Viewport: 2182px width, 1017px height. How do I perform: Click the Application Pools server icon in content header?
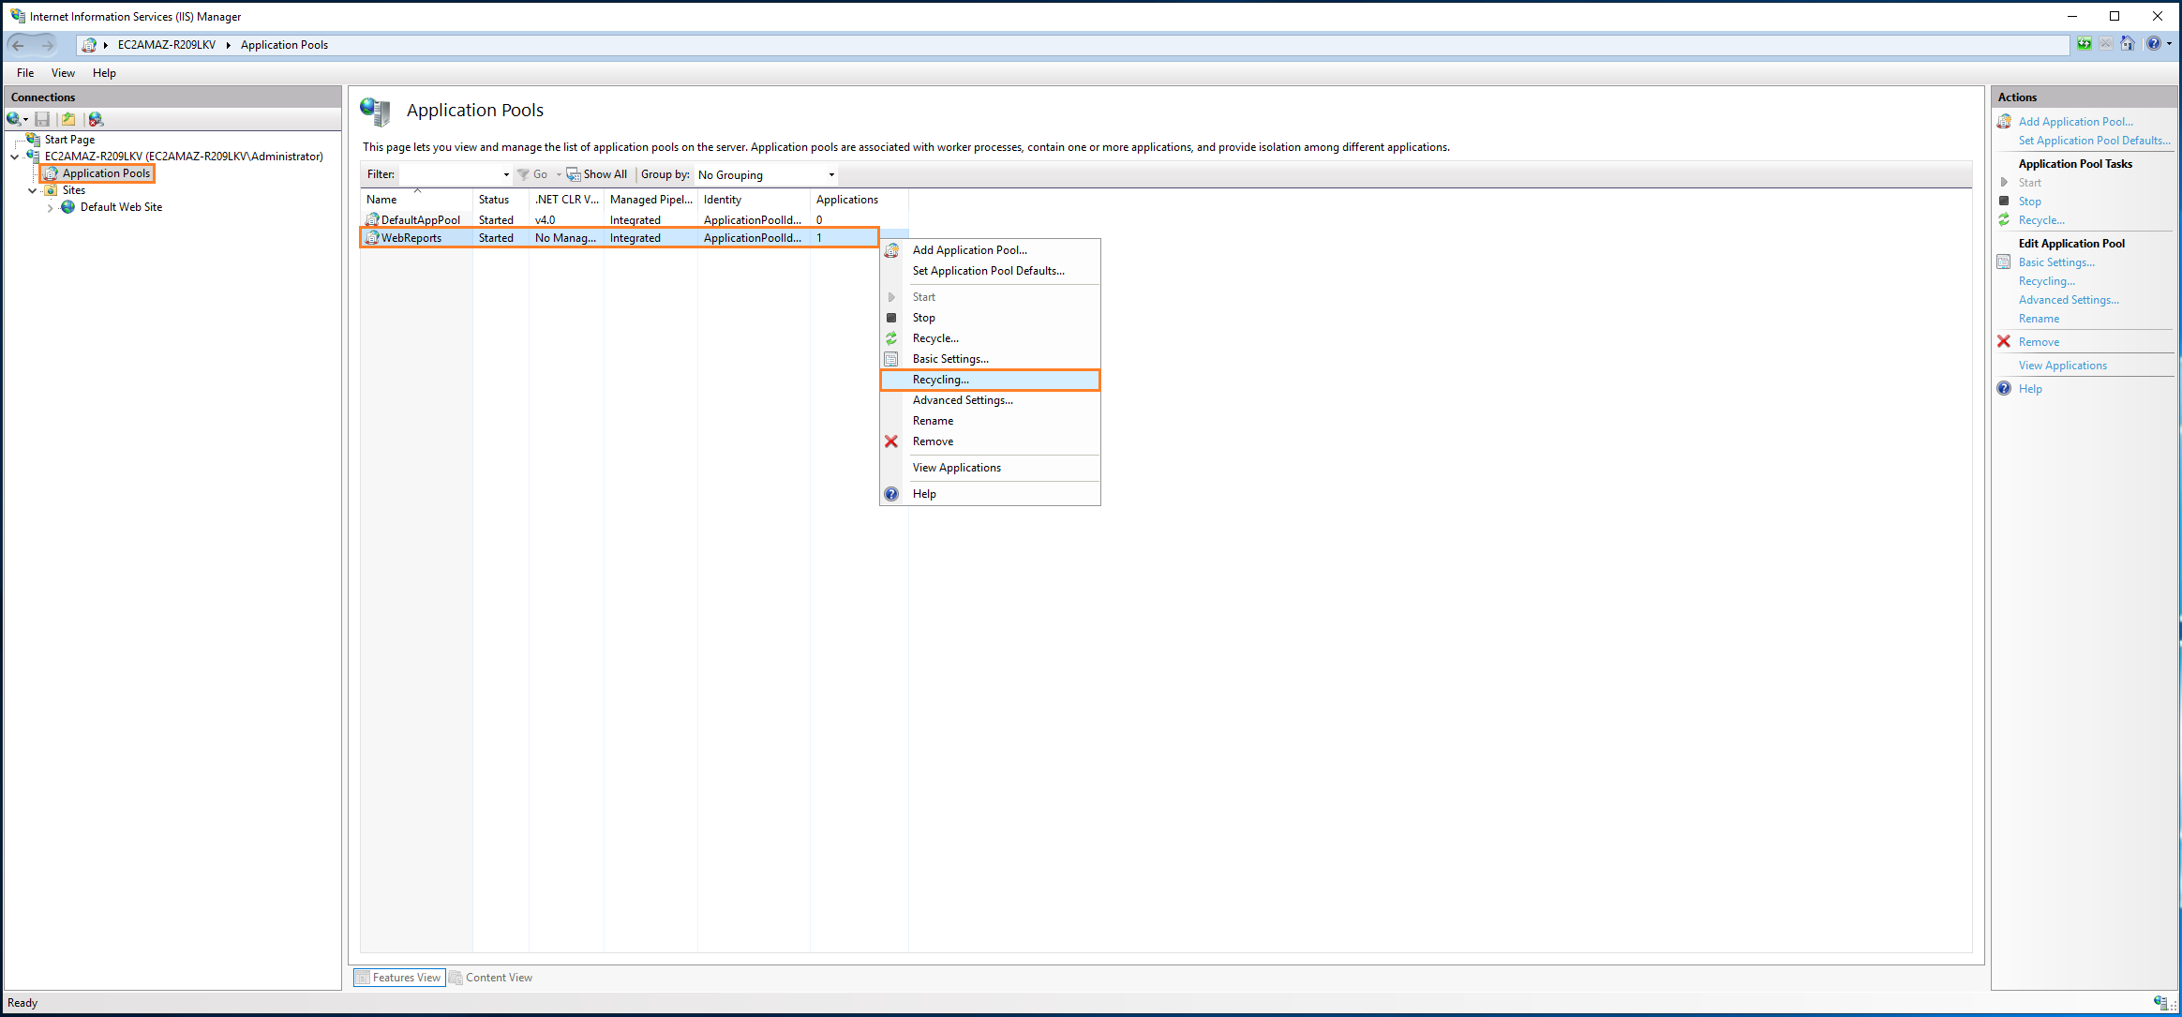(x=376, y=111)
